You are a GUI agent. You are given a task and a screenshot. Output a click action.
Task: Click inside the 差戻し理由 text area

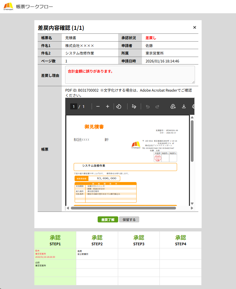pos(130,75)
